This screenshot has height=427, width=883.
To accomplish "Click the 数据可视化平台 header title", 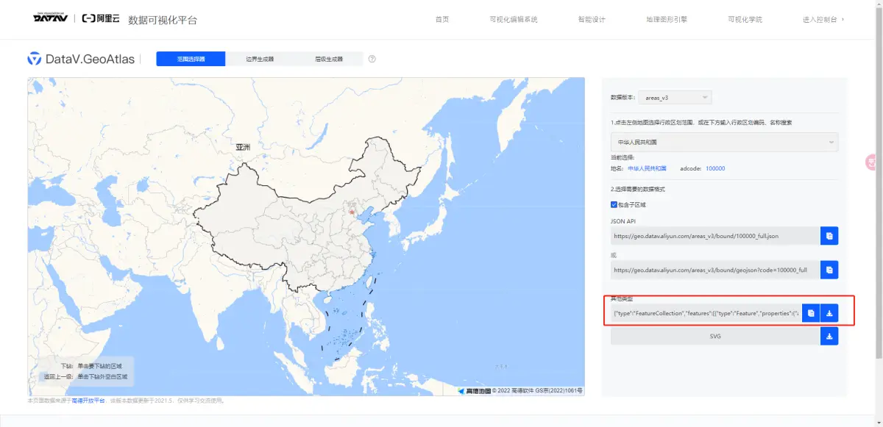I will [x=163, y=20].
